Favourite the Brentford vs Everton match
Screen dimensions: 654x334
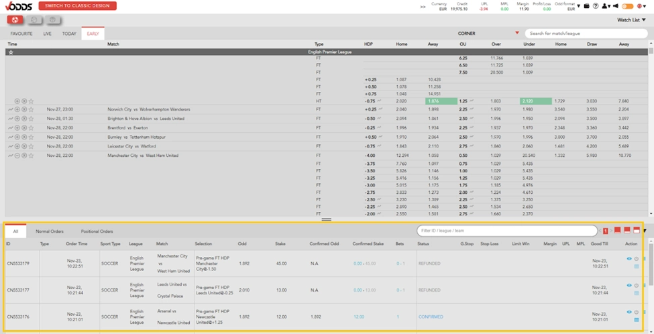(31, 127)
